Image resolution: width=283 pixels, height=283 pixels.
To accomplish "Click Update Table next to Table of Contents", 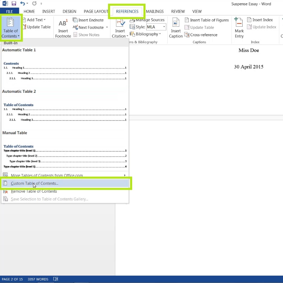I will [37, 27].
